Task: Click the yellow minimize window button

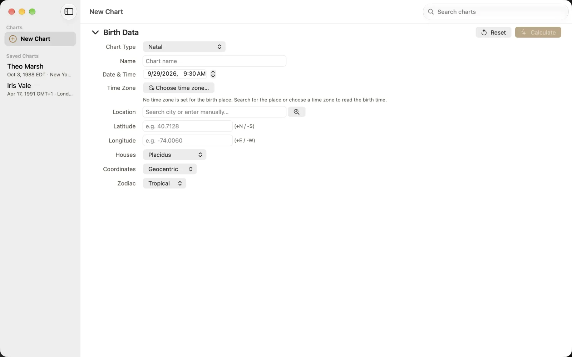Action: 22,12
